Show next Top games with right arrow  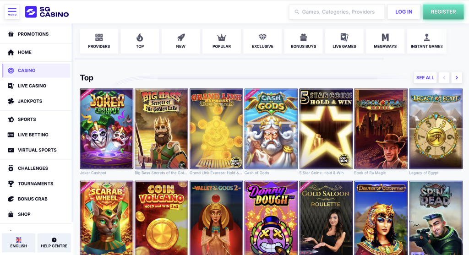(x=456, y=78)
